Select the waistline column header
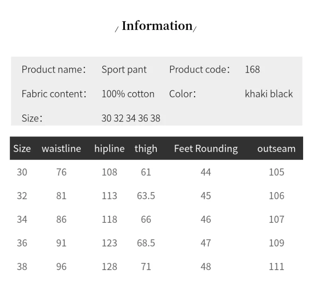The image size is (311, 285). [61, 149]
